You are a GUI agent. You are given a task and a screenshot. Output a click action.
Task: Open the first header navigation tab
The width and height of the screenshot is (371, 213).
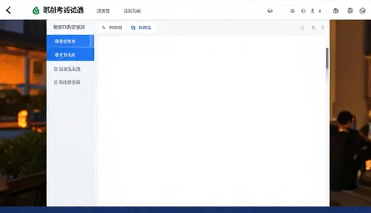[103, 11]
